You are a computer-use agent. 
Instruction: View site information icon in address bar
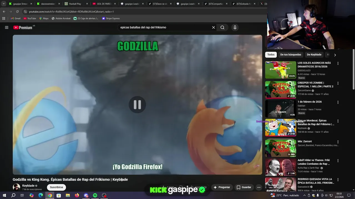coord(25,12)
